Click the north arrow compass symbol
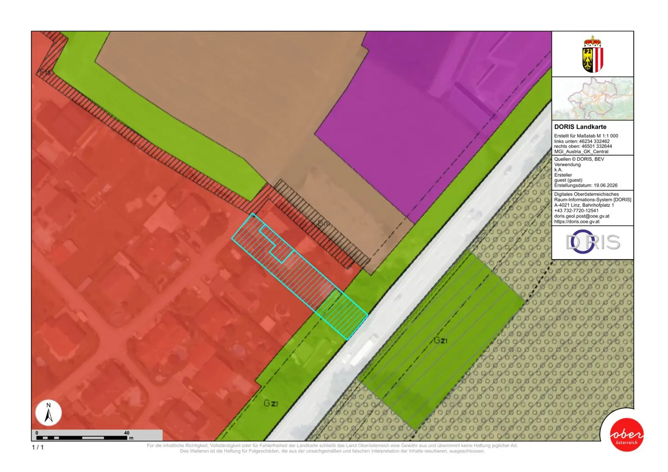Image resolution: width=668 pixels, height=472 pixels. 48,413
